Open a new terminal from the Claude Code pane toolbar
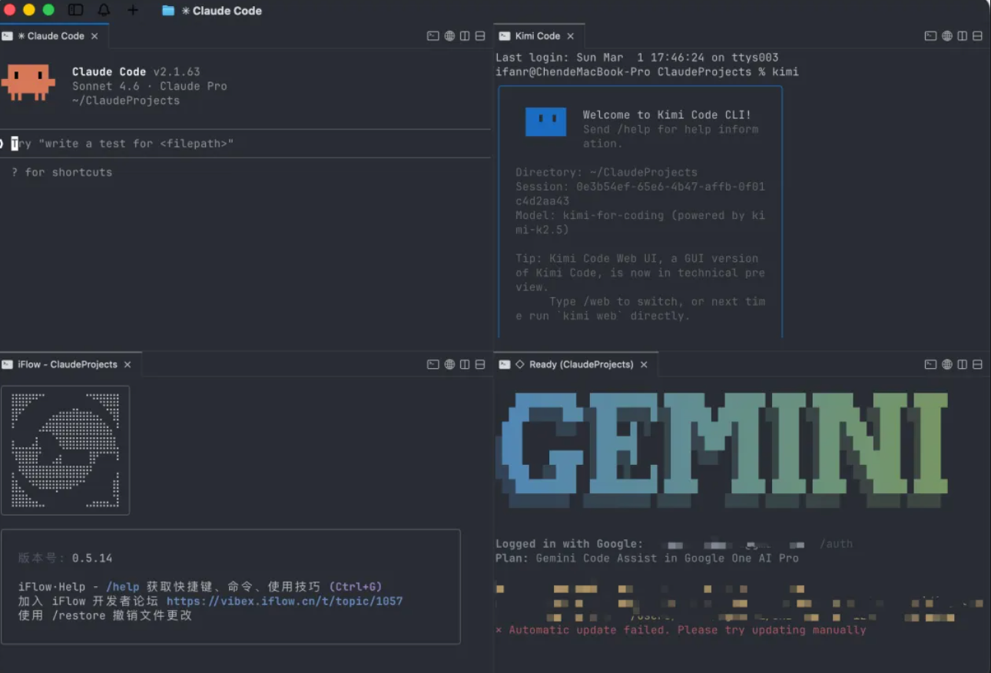991x673 pixels. 433,35
